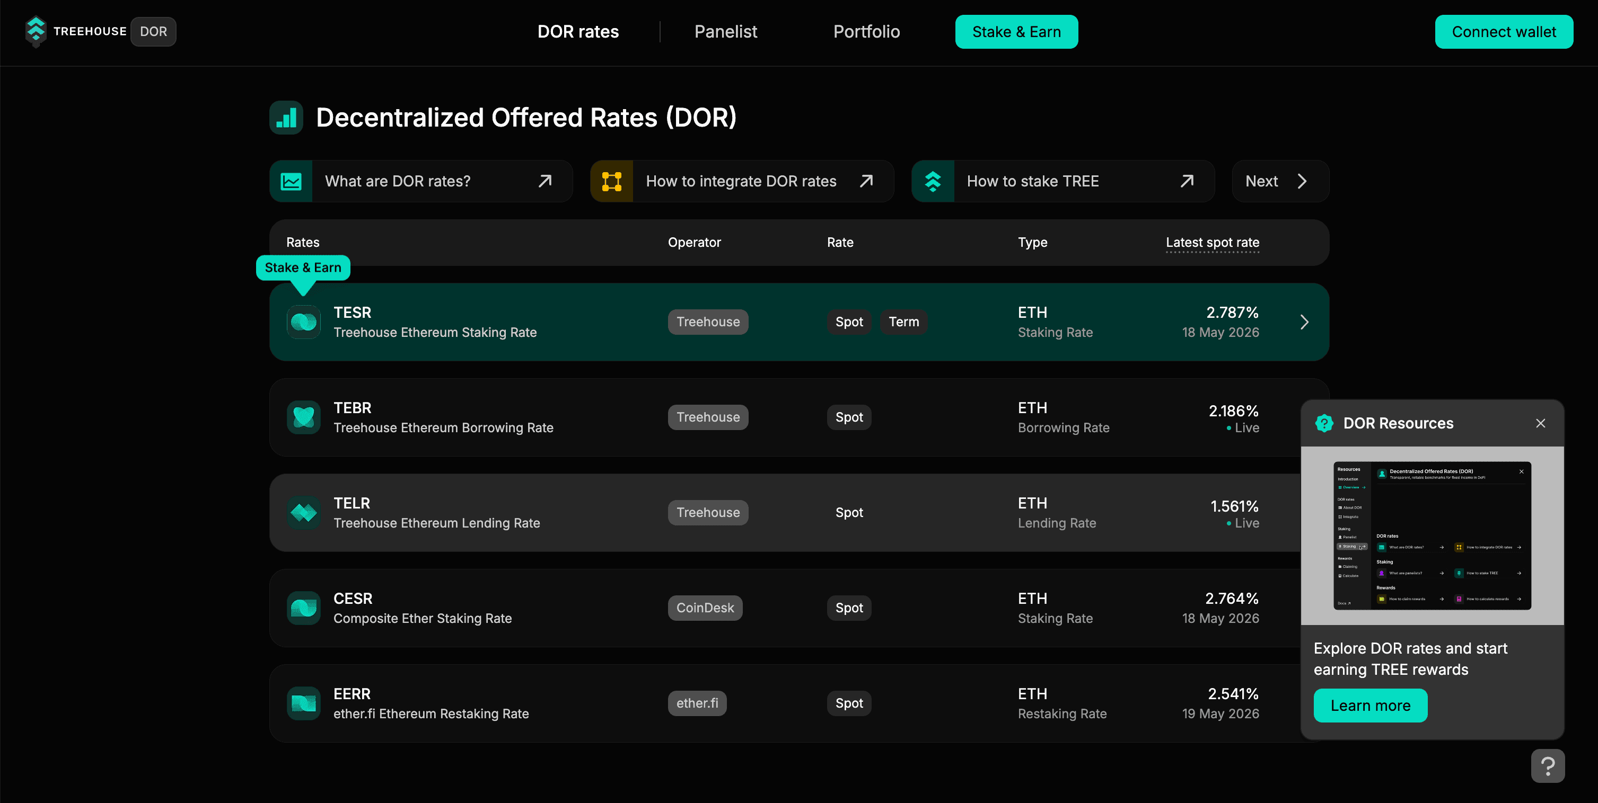
Task: Click external arrow on 'What are DOR rates?'
Action: pyautogui.click(x=545, y=181)
